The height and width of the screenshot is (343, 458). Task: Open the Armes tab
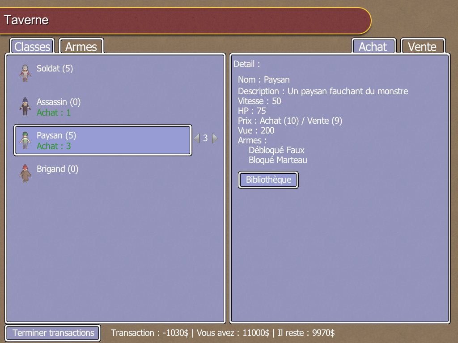(81, 46)
